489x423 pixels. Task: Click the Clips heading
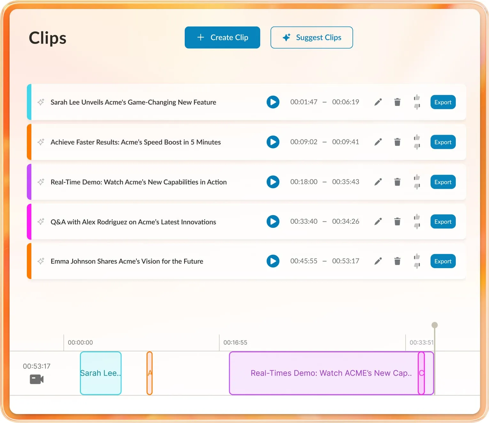(47, 37)
